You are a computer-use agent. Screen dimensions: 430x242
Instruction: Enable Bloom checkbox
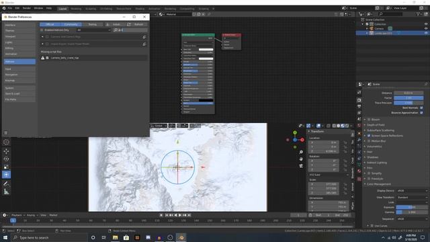point(369,120)
